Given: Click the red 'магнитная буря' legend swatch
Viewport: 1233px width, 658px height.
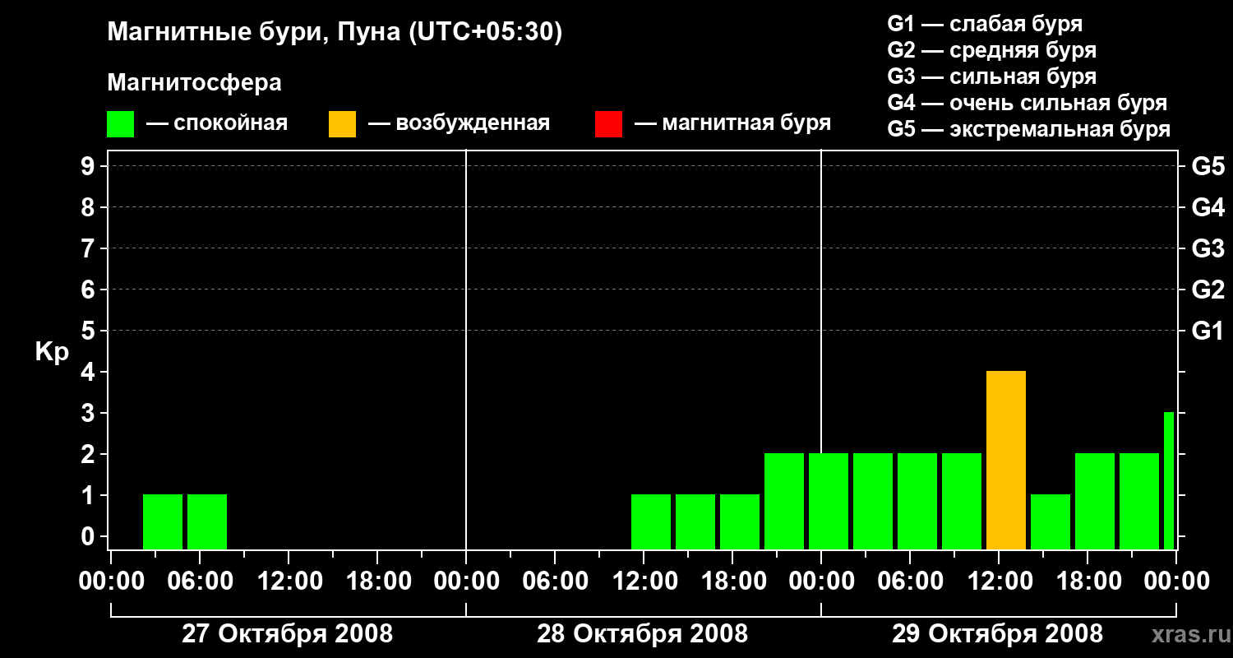Looking at the screenshot, I should (x=608, y=124).
